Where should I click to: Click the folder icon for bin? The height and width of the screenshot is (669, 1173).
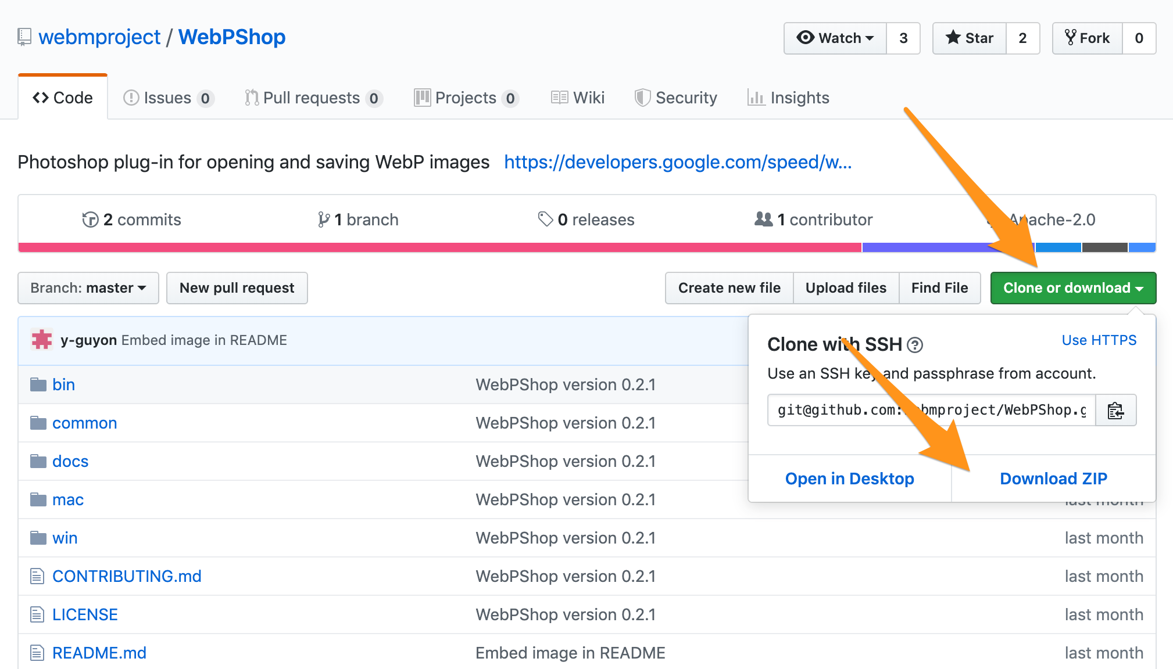(38, 384)
